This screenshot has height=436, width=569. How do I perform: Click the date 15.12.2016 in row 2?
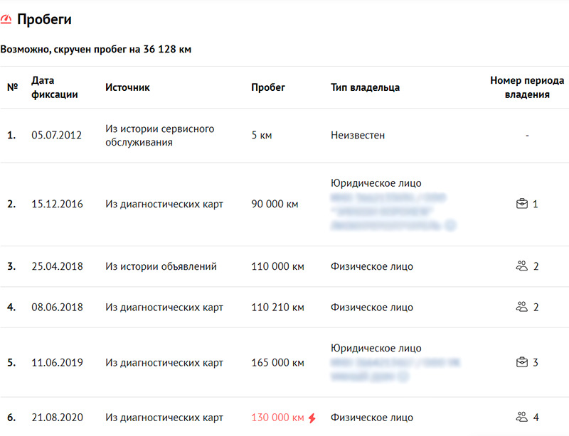(x=57, y=205)
